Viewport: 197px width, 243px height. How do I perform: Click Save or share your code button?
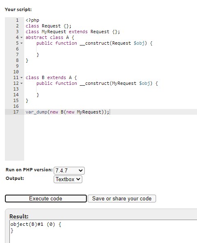[x=122, y=198]
